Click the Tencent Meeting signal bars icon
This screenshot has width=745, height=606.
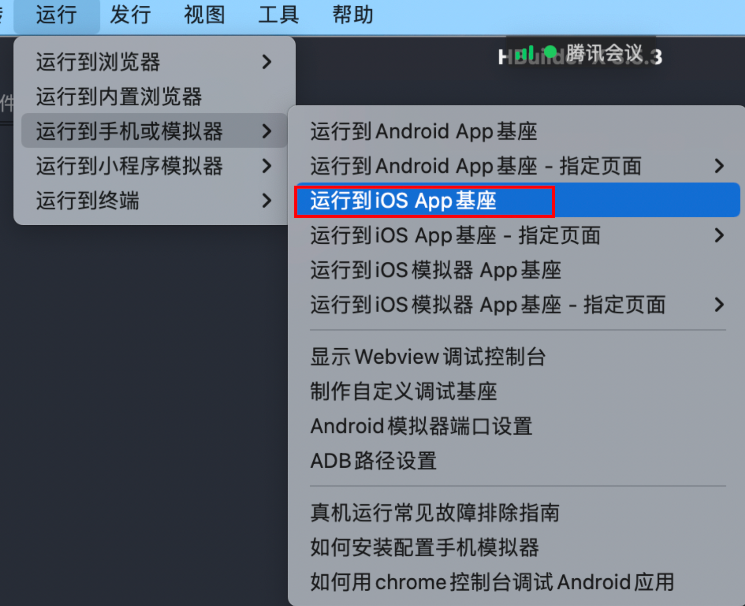(x=524, y=53)
